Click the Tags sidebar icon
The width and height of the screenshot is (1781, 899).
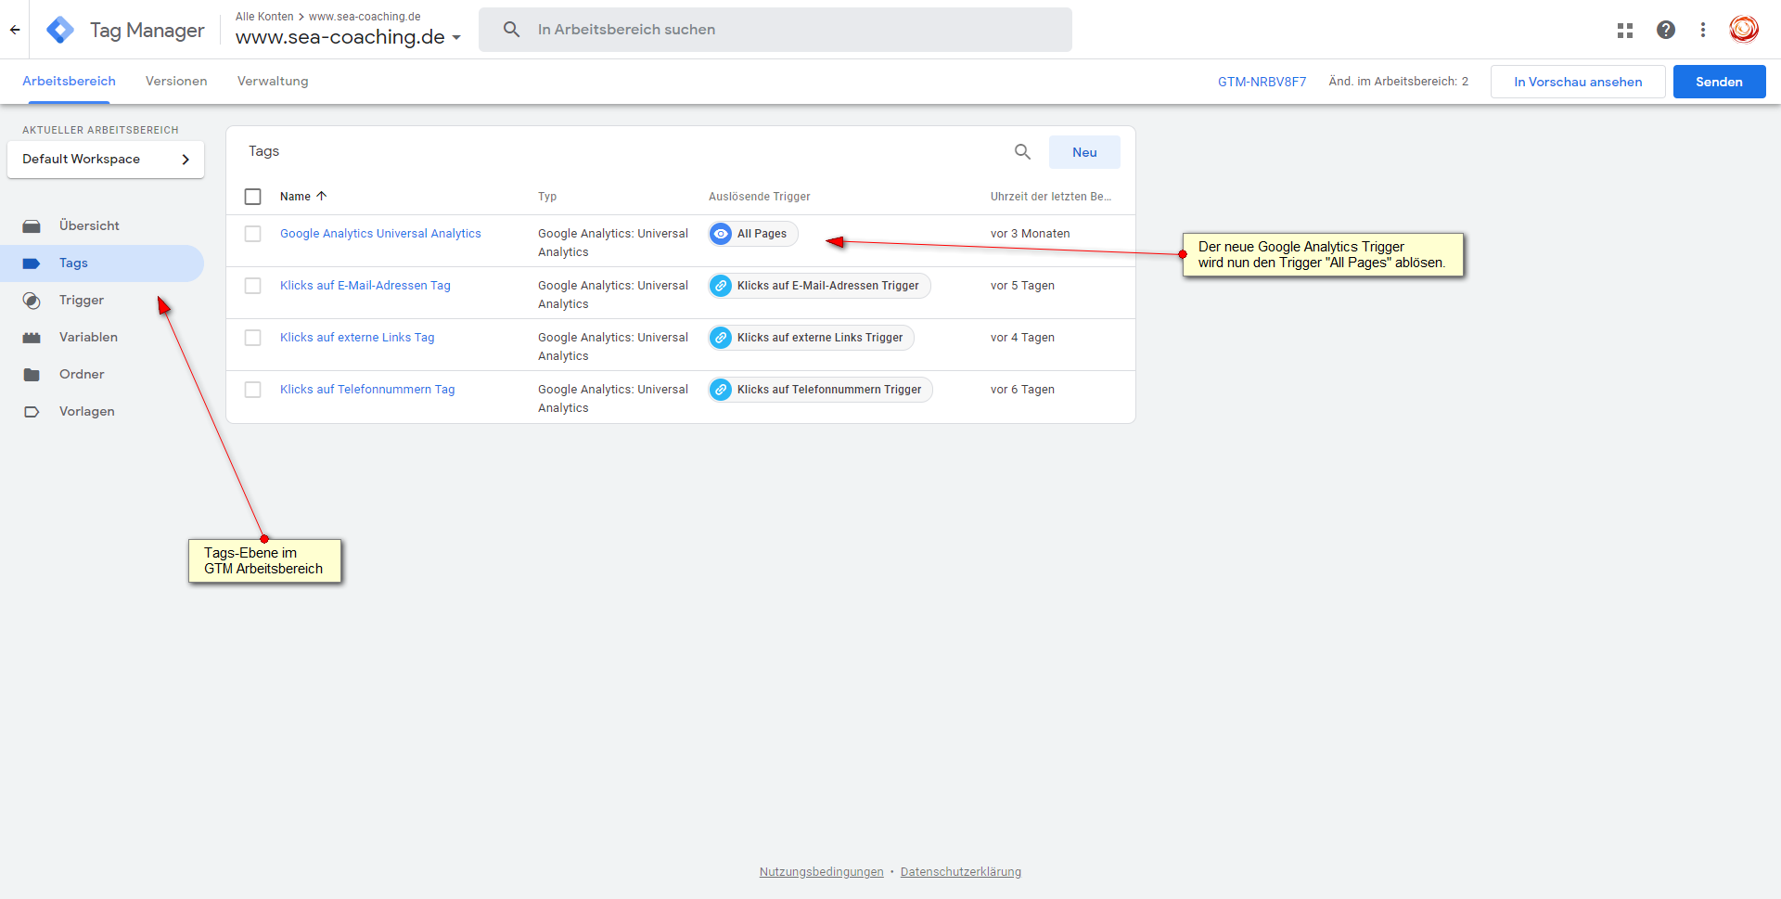click(32, 263)
